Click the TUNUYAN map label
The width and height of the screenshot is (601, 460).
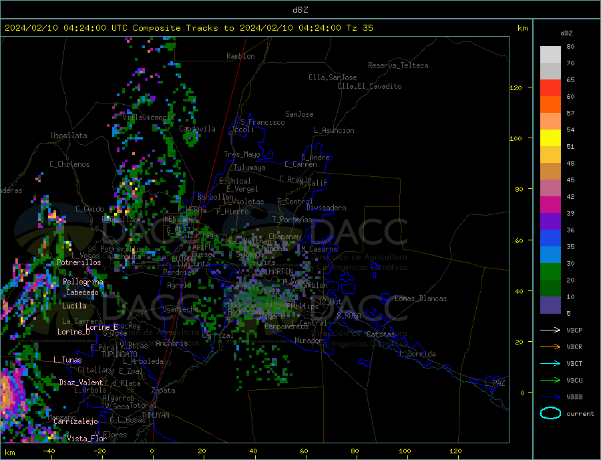click(155, 415)
